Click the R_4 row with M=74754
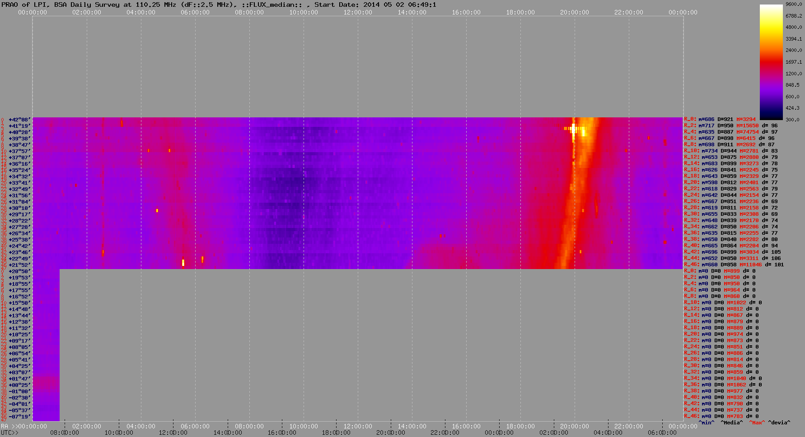The height and width of the screenshot is (437, 805). point(730,132)
